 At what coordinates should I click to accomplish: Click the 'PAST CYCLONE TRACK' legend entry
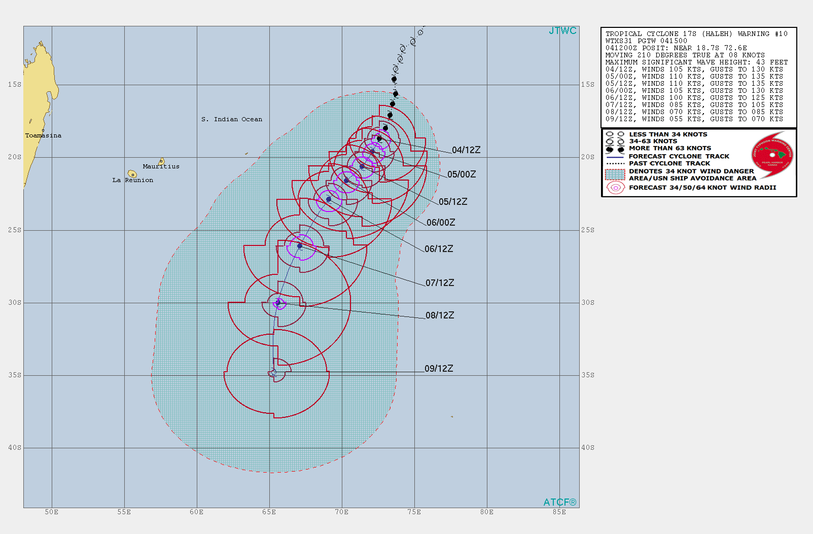pyautogui.click(x=669, y=163)
